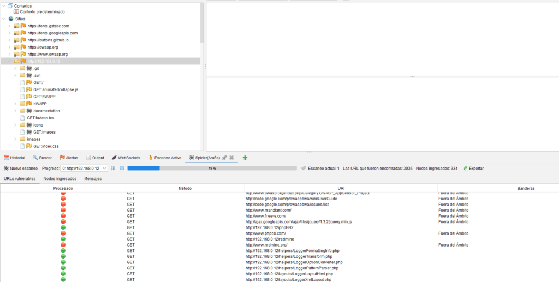The width and height of the screenshot is (559, 282).
Task: Switch to the Nodos ingresados tab
Action: 60,179
